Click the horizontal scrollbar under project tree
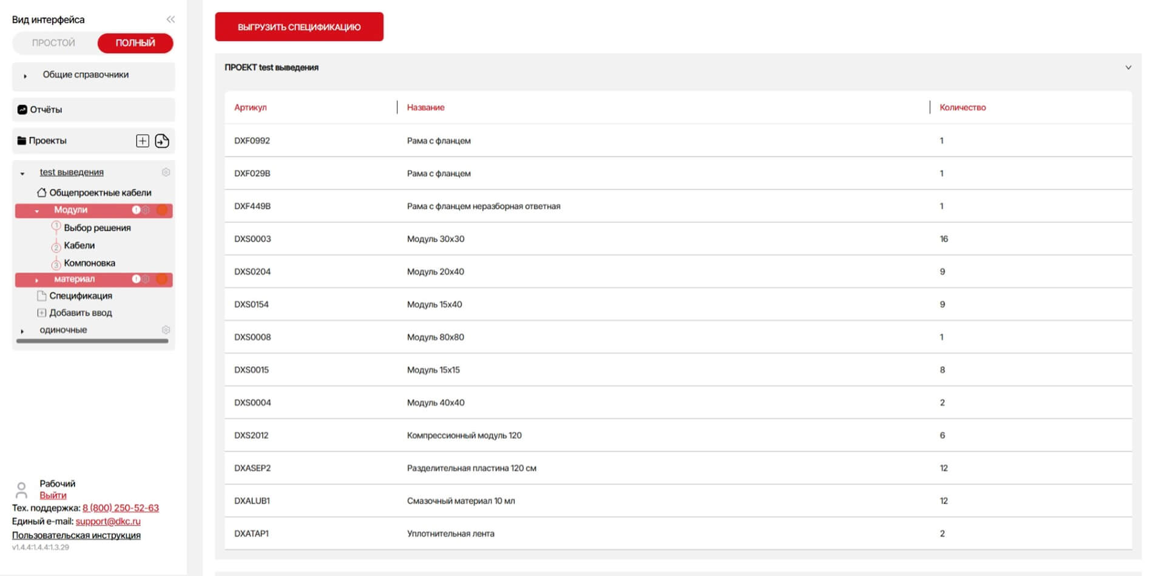The image size is (1154, 576). point(92,341)
